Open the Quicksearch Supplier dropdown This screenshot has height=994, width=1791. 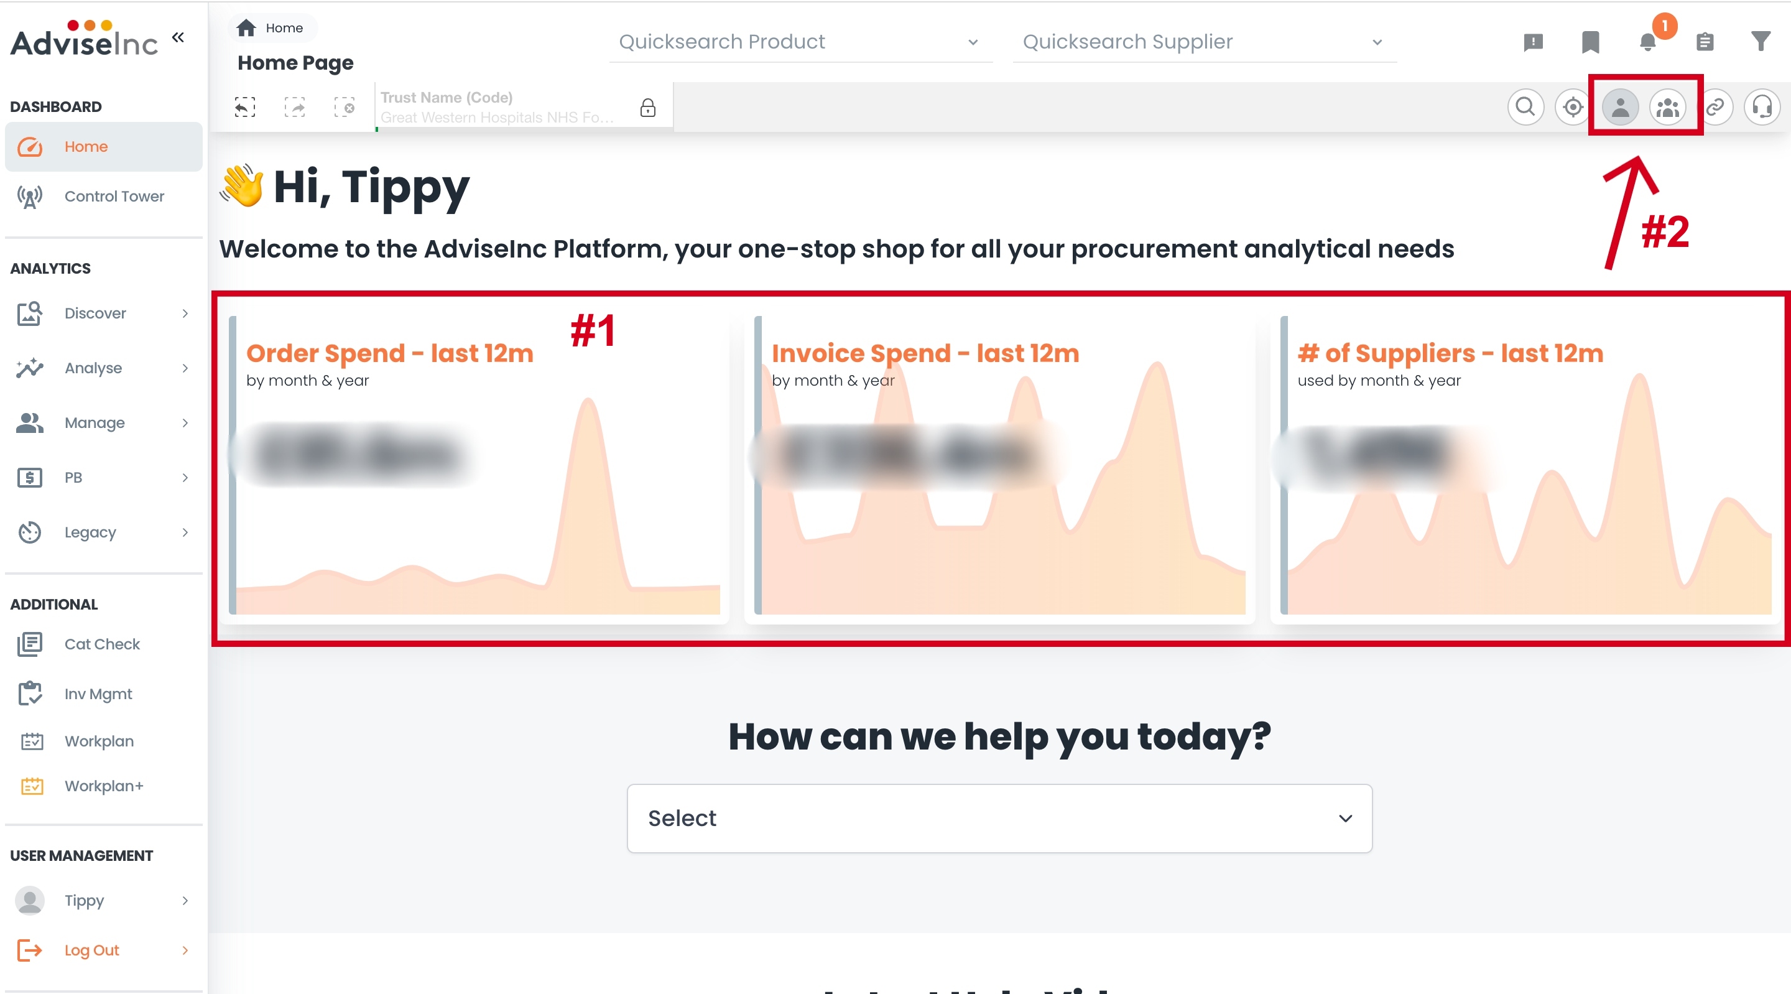click(x=1203, y=42)
